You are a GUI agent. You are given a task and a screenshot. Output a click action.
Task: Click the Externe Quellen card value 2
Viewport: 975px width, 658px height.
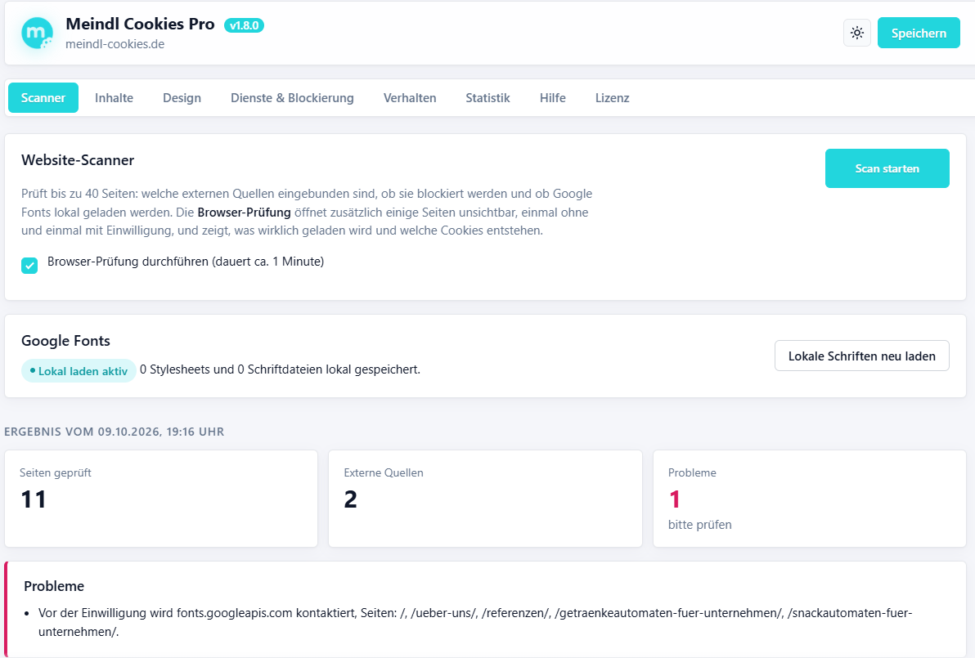[x=350, y=499]
